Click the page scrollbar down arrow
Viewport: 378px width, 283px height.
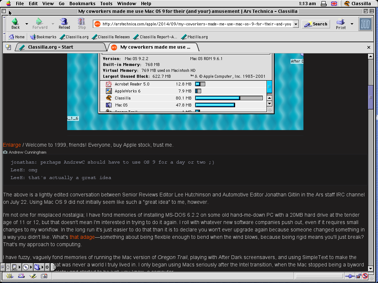(x=371, y=268)
